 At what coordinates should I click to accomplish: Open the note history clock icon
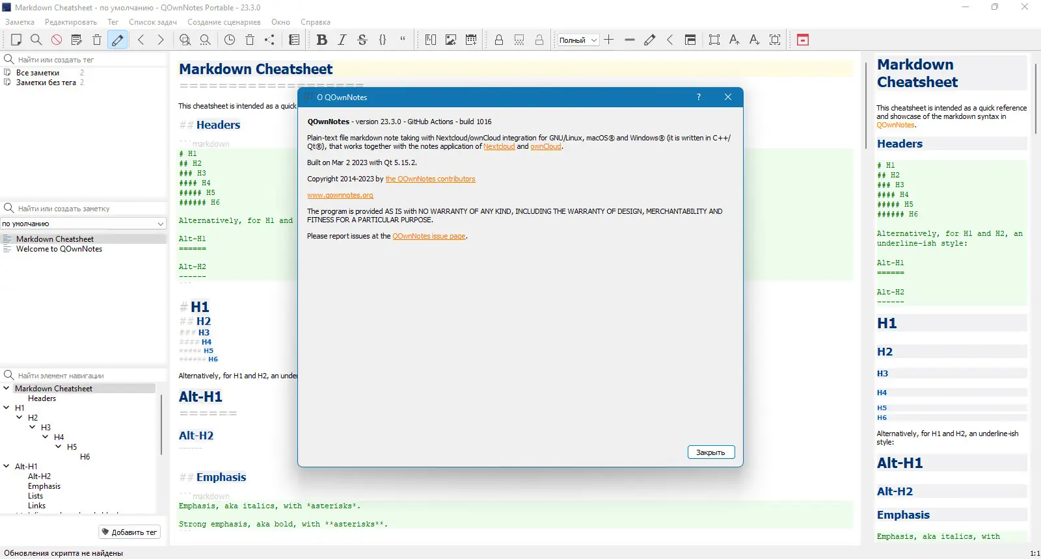pyautogui.click(x=230, y=40)
